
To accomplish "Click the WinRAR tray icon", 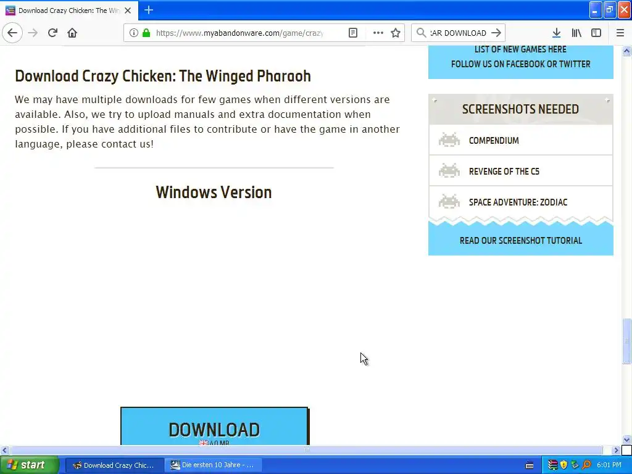I will coord(553,465).
